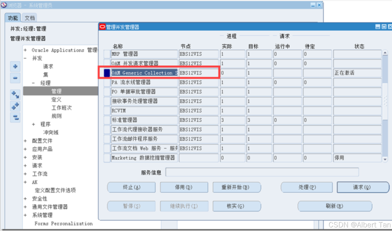Click the 处理(P) button

307,187
